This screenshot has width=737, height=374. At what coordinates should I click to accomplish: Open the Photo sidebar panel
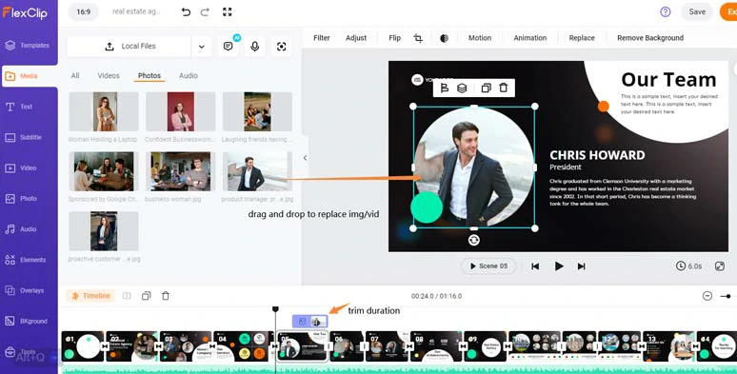pyautogui.click(x=21, y=199)
